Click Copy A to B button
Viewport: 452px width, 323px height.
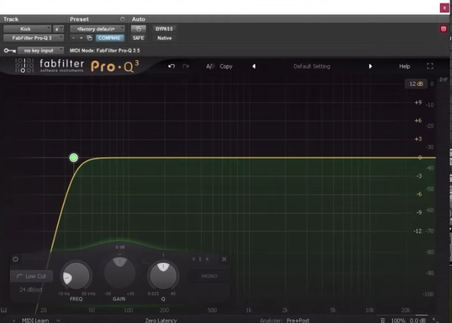[x=226, y=66]
